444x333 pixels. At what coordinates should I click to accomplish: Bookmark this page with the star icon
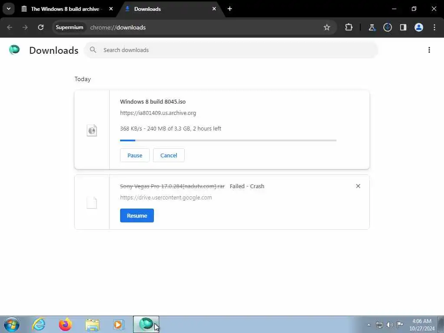click(327, 27)
